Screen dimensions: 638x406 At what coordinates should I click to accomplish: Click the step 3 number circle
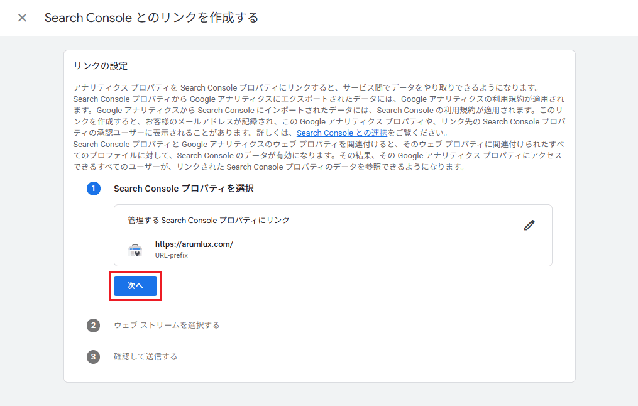click(94, 356)
